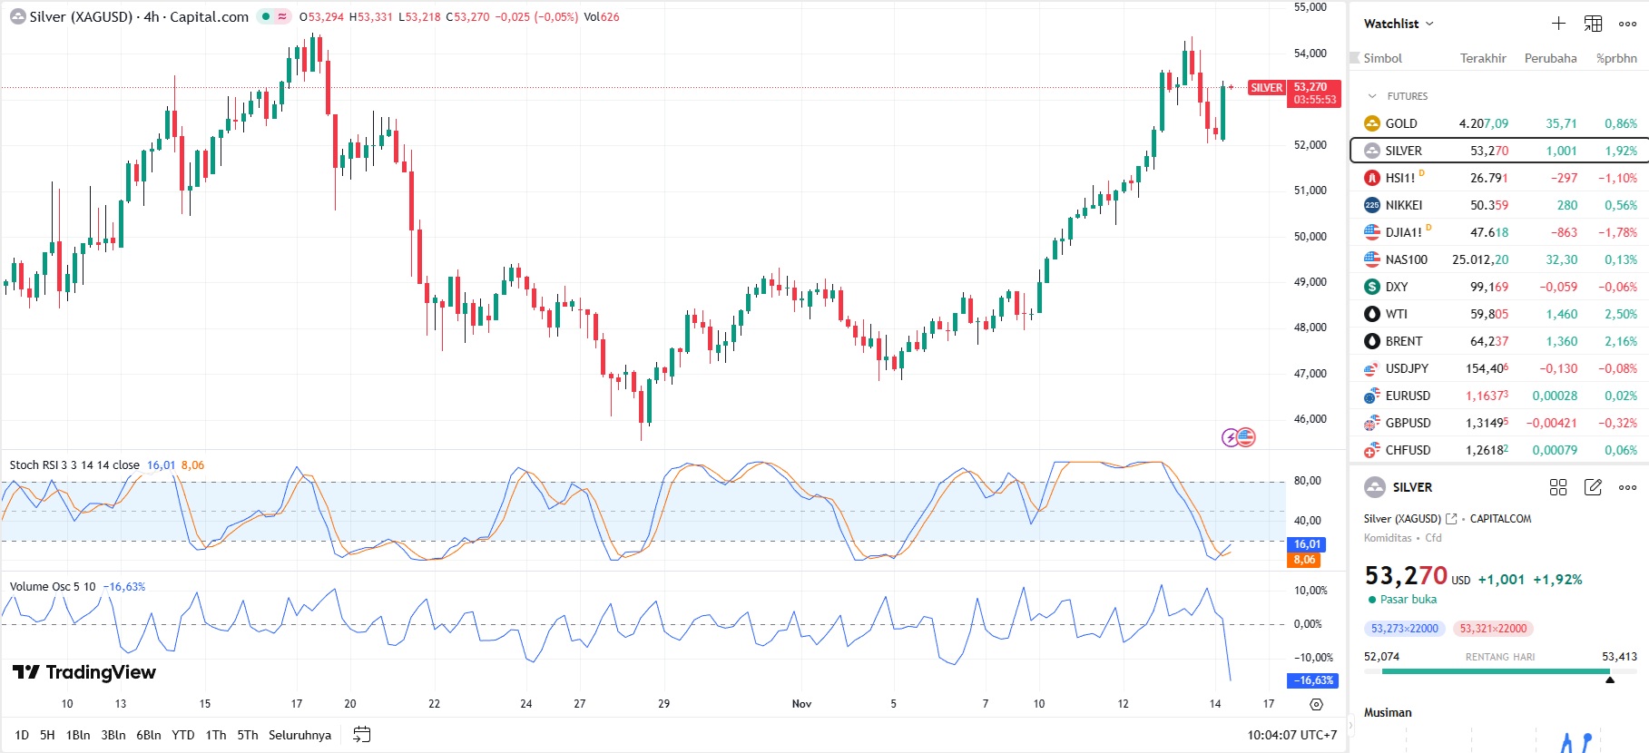Viewport: 1649px width, 753px height.
Task: Click the day range bar for SILVER
Action: (x=1497, y=671)
